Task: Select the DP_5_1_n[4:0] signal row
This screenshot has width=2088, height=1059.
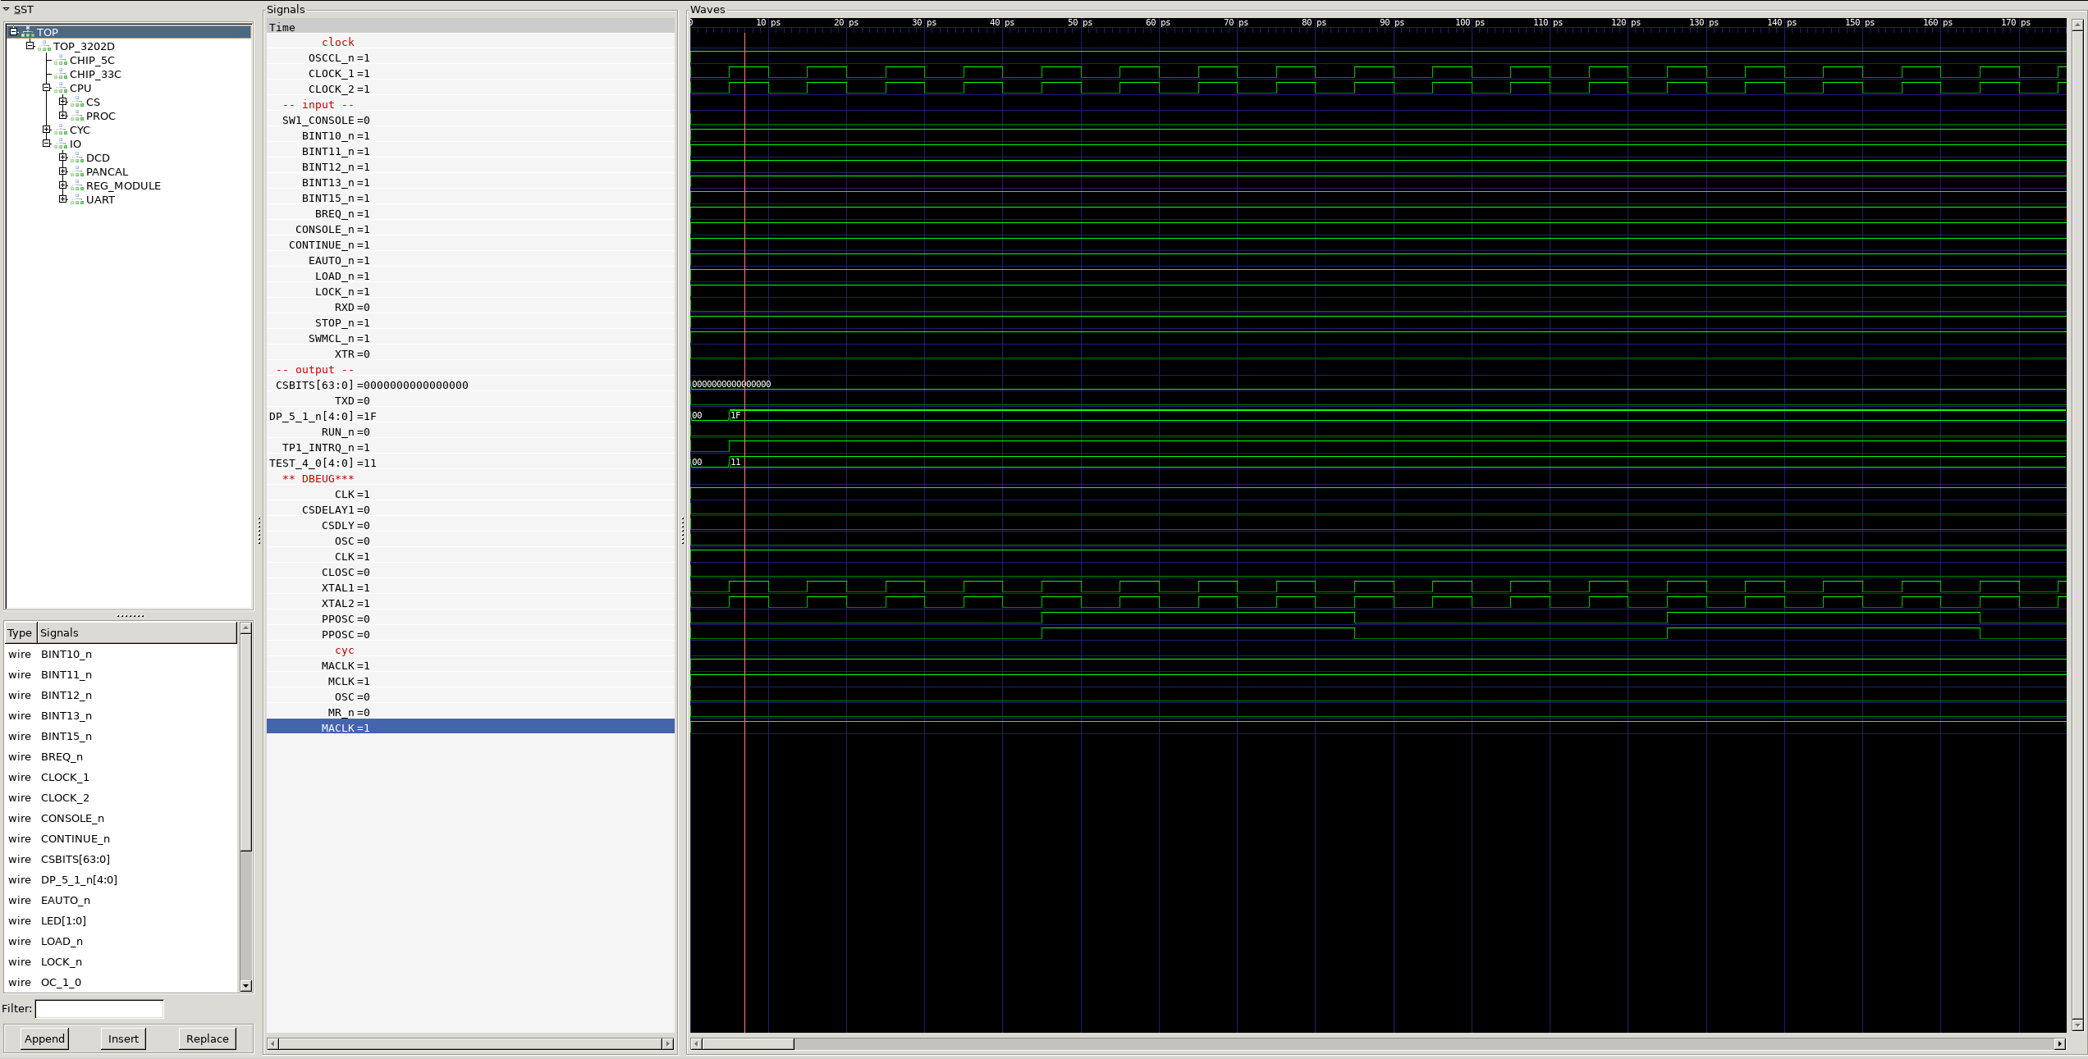Action: (470, 416)
